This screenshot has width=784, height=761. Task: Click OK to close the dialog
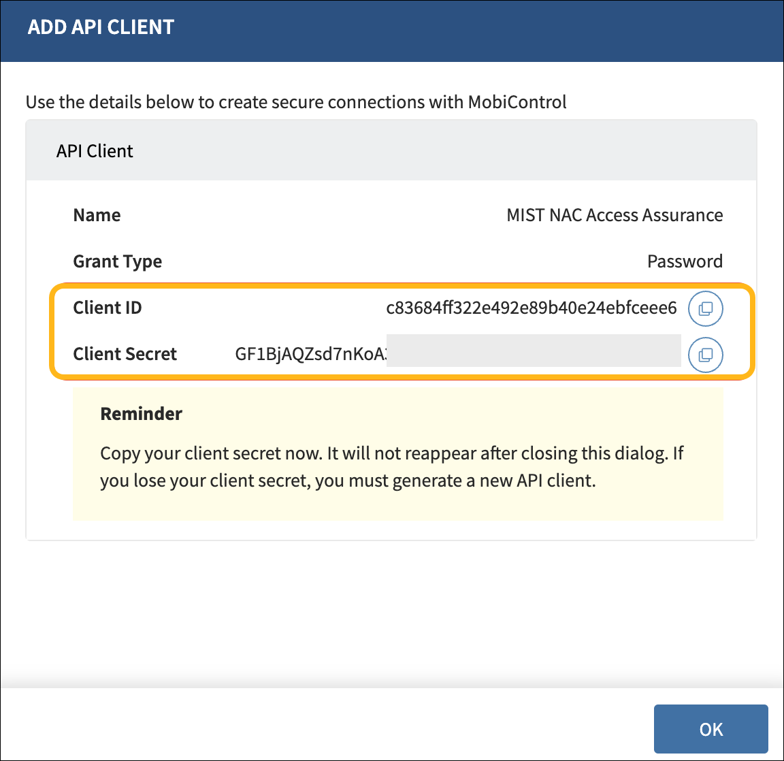pyautogui.click(x=710, y=729)
